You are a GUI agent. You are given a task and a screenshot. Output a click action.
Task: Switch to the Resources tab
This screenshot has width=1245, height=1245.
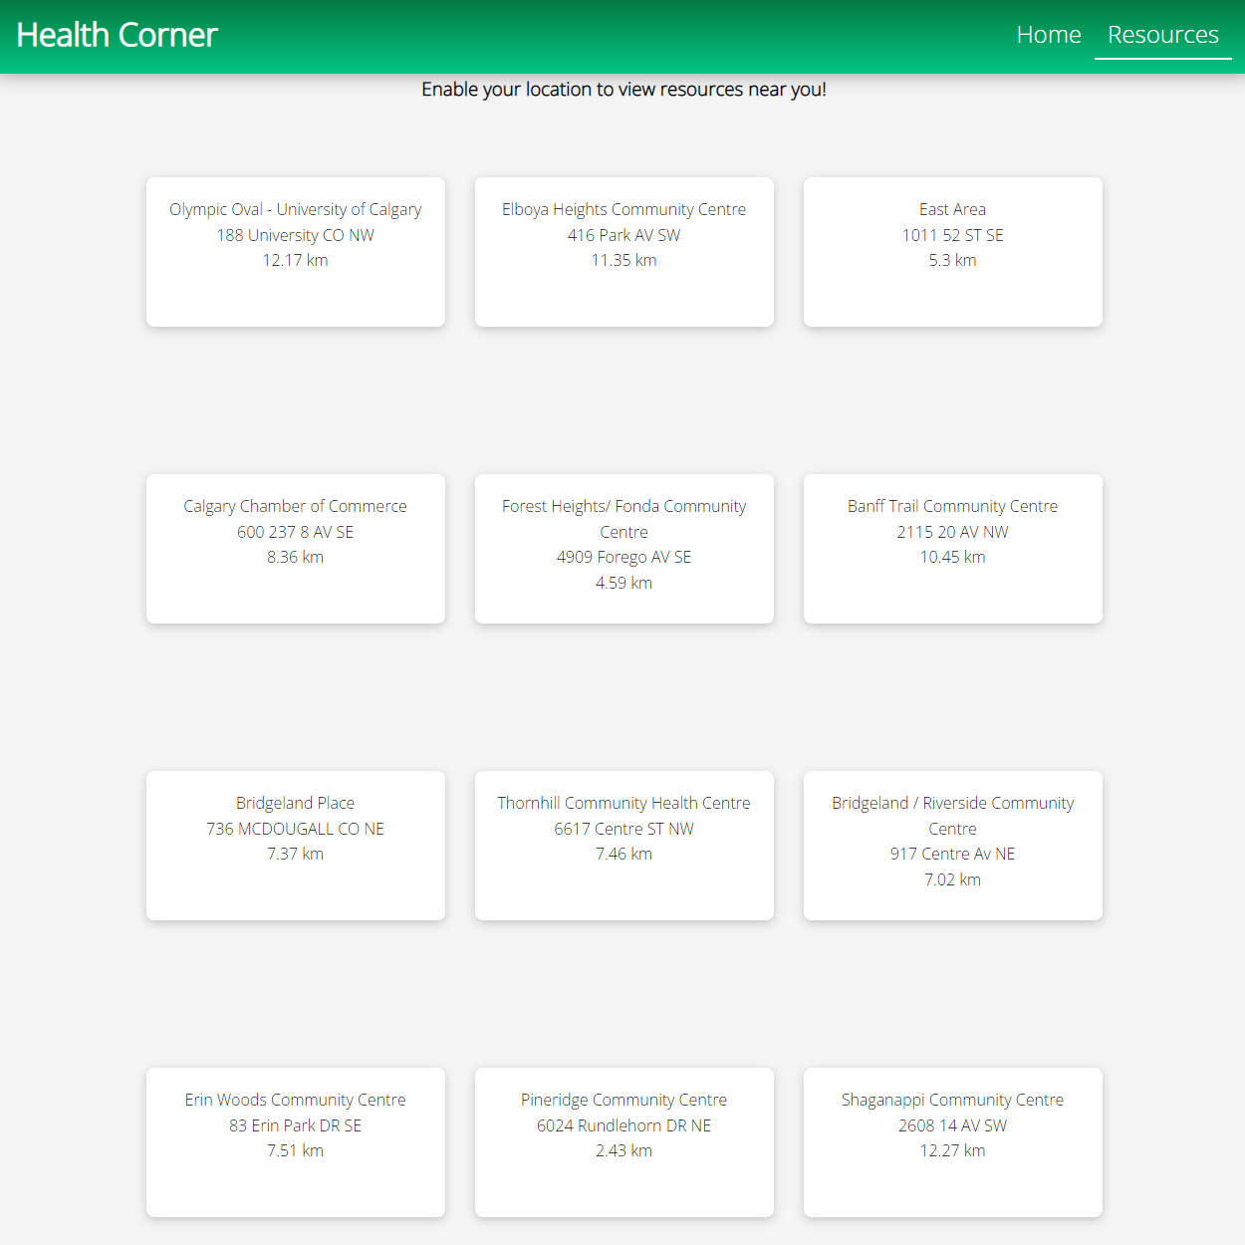click(1162, 34)
